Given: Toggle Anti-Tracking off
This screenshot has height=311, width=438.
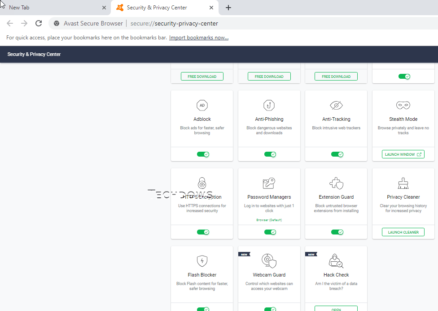Looking at the screenshot, I should 337,154.
